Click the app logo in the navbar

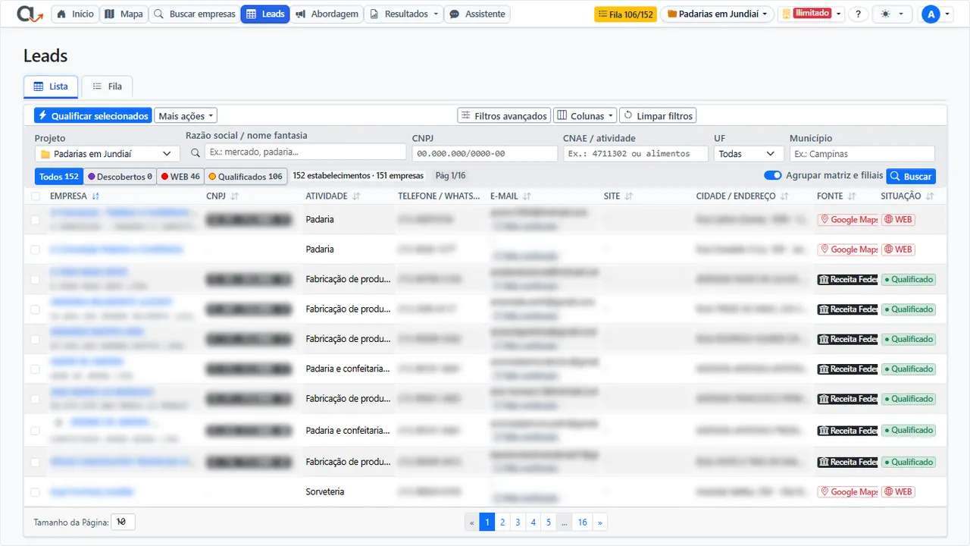click(x=31, y=14)
